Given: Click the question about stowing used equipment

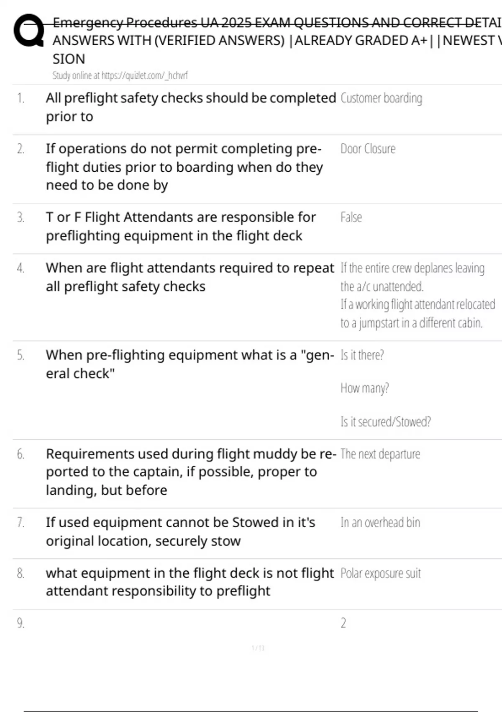Looking at the screenshot, I should click(x=180, y=531).
